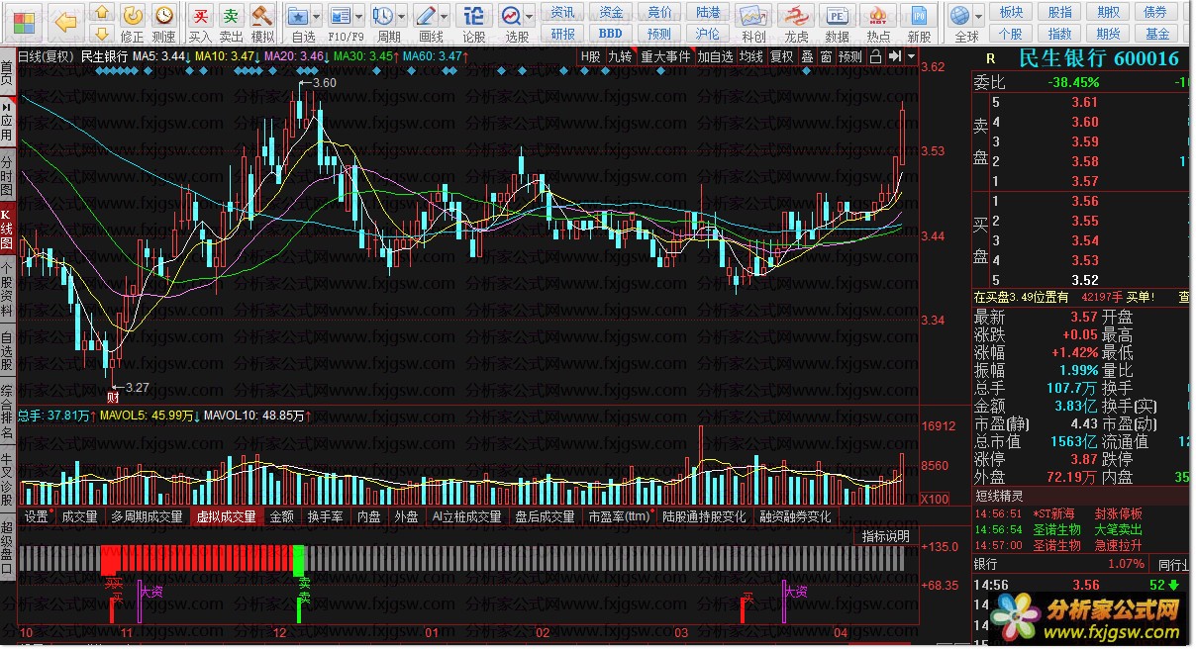This screenshot has width=1196, height=649.
Task: Toggle the 复权 price adjustment option
Action: (782, 56)
